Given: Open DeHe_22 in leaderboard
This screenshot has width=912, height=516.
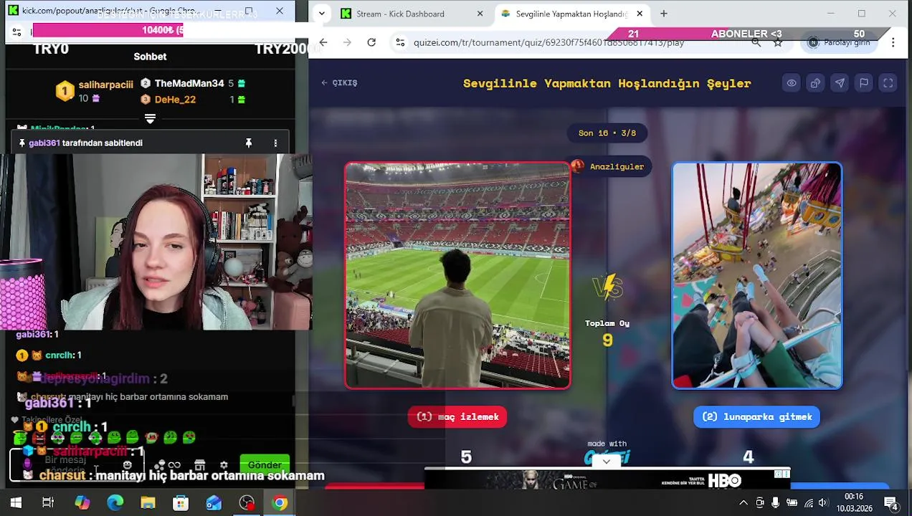Looking at the screenshot, I should point(175,100).
